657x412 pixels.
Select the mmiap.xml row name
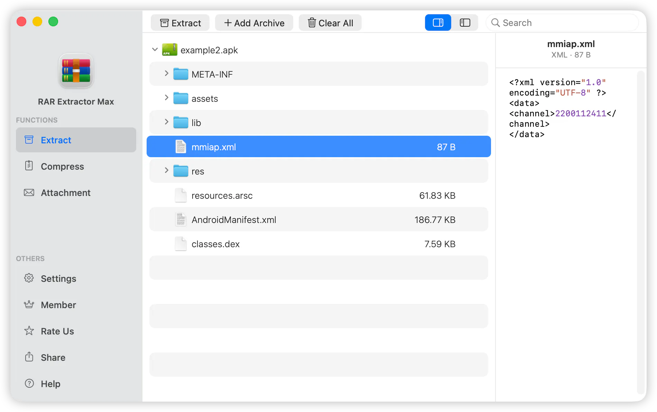click(214, 147)
